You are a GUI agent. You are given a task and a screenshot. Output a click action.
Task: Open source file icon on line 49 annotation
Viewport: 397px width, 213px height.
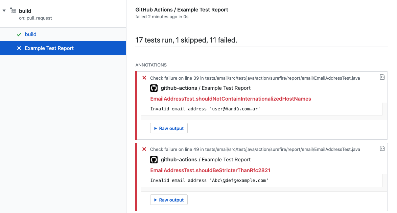click(382, 149)
